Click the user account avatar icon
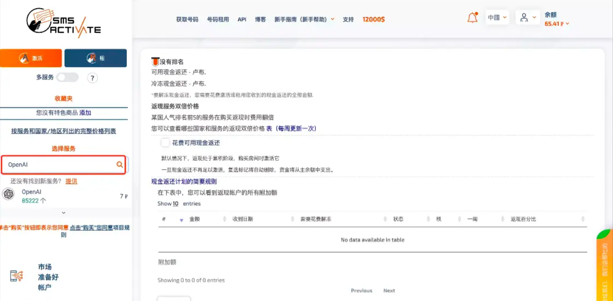This screenshot has height=301, width=613. [x=524, y=18]
